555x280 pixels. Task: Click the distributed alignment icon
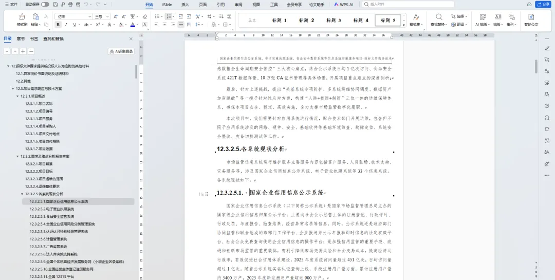click(x=189, y=25)
